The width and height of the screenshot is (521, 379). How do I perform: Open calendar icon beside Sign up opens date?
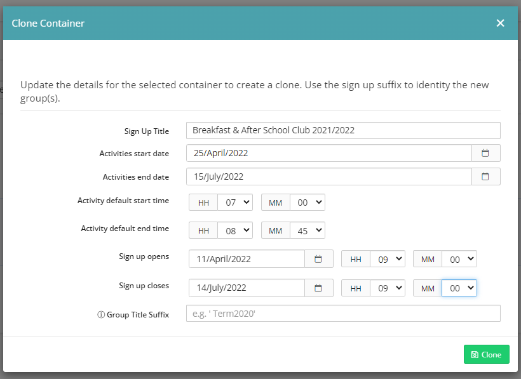tap(319, 259)
